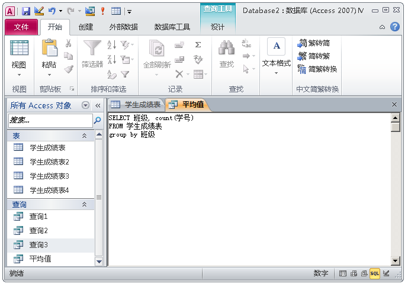Click 简转繁 simplified to traditional button
The height and width of the screenshot is (284, 408).
pyautogui.click(x=314, y=56)
